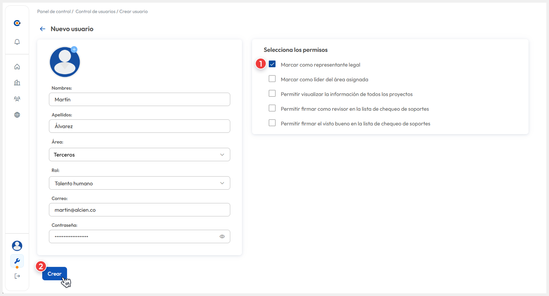
Task: Check Marcar como líder del área asignada
Action: [272, 79]
